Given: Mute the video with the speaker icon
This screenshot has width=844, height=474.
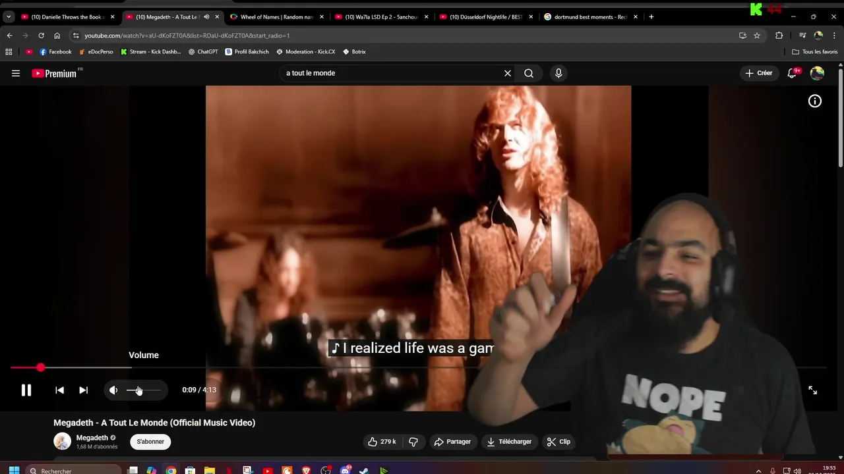Looking at the screenshot, I should [x=113, y=390].
